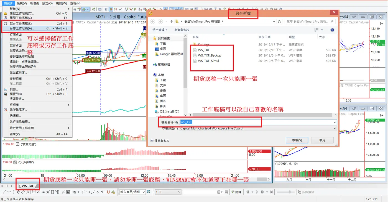Open the 存檔類型 file type dropdown
This screenshot has height=202, width=388.
coord(335,128)
